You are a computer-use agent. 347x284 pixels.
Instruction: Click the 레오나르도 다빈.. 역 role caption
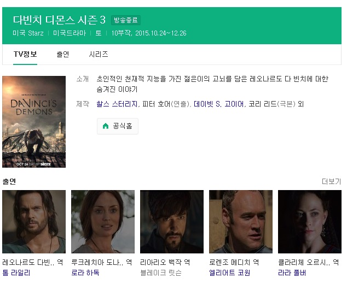click(33, 262)
